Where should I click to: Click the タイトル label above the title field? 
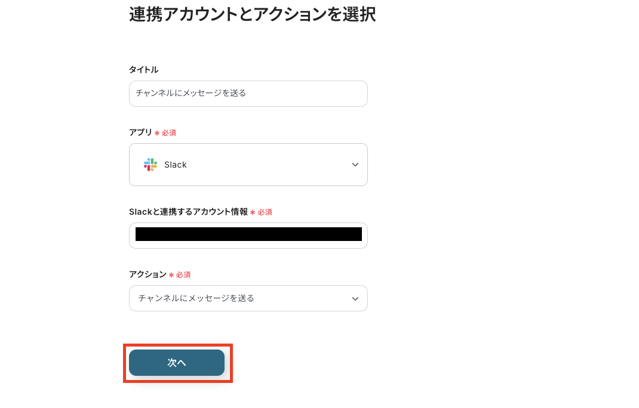tap(143, 69)
